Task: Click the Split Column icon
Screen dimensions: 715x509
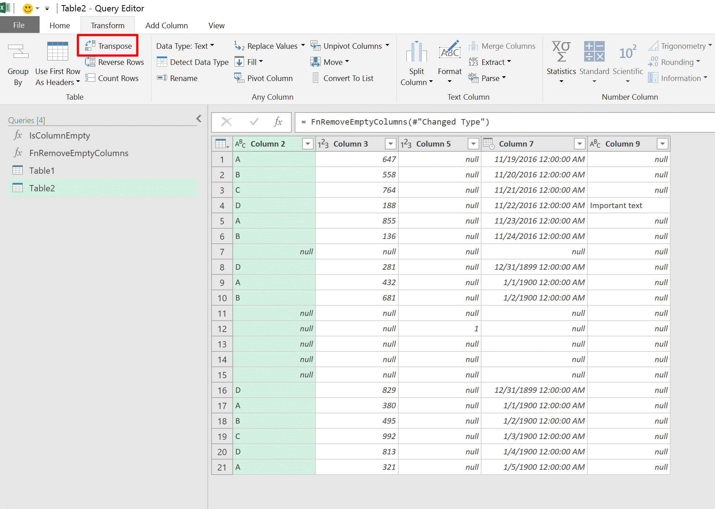Action: point(417,52)
